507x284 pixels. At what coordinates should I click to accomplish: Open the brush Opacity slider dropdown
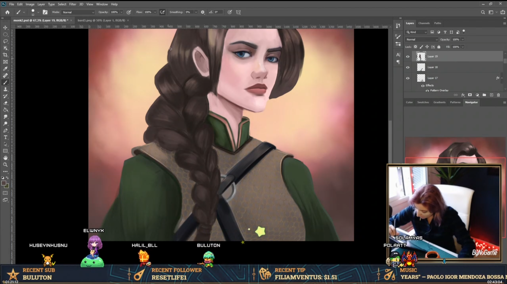tap(121, 12)
